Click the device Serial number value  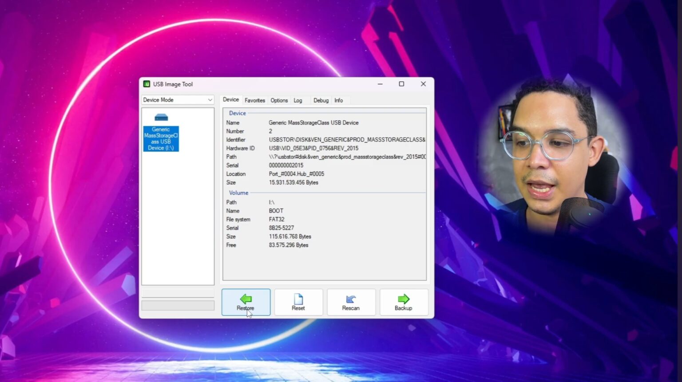pyautogui.click(x=286, y=165)
